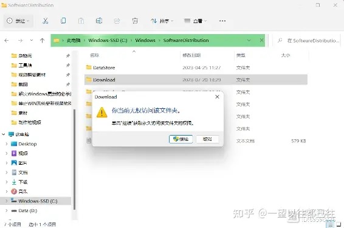Select the 579 KB text document size cell

[x=298, y=141]
